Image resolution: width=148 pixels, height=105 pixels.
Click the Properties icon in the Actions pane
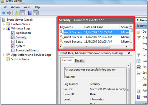138,61
